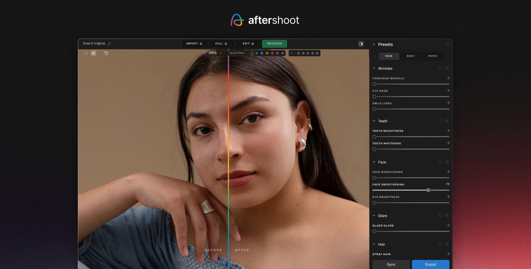This screenshot has width=531, height=269.
Task: Click the edit icon for Glare section
Action: 447,216
